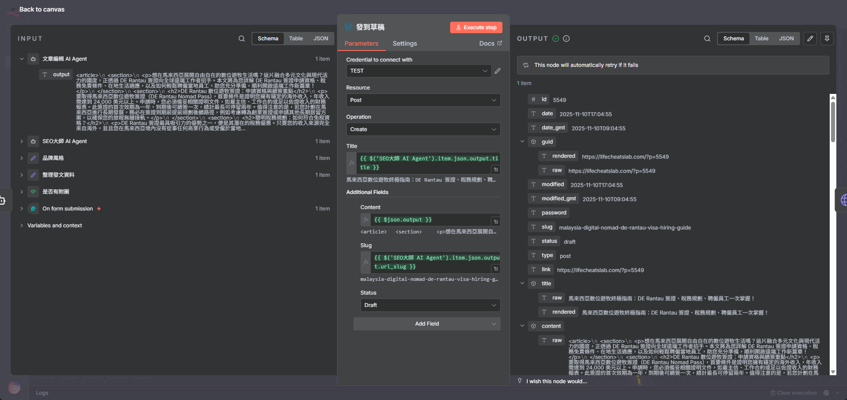
Task: Click the lightning bolt beside On form submission
Action: click(98, 208)
